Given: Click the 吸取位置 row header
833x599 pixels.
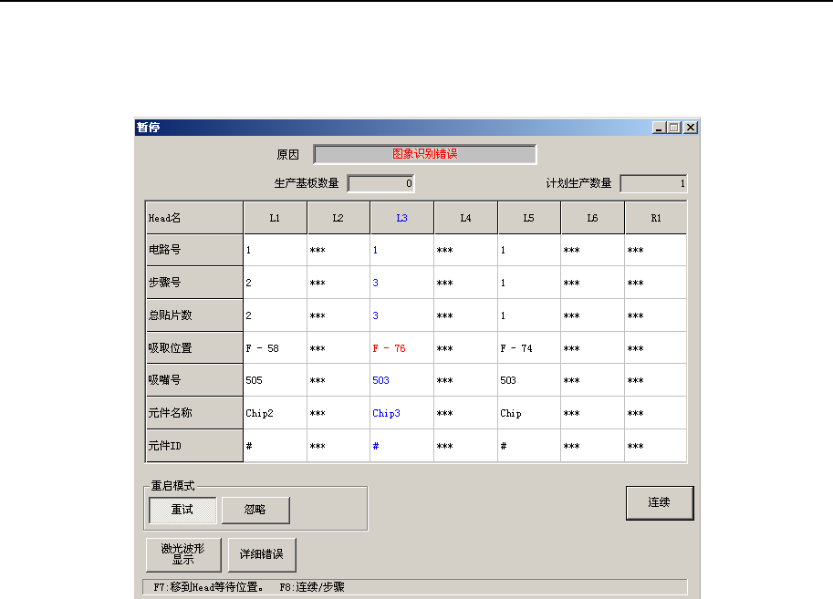Looking at the screenshot, I should [194, 348].
